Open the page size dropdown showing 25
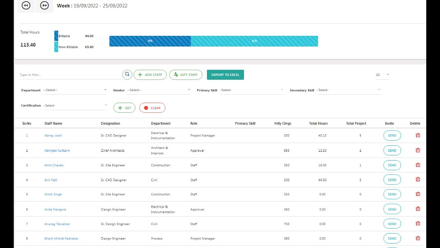The height and width of the screenshot is (248, 440). point(382,75)
